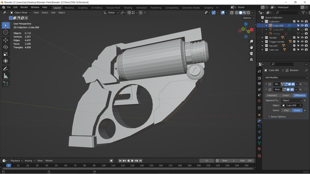Open the Object properties orange square tab

tap(259, 115)
